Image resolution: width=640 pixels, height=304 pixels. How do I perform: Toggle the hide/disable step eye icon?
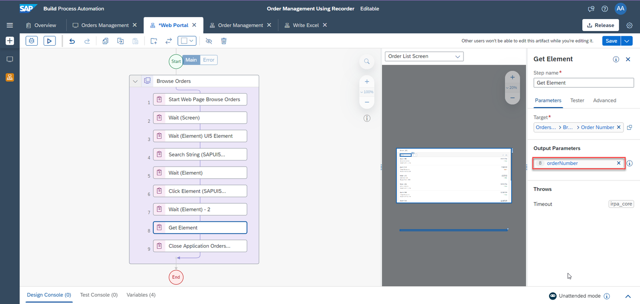(x=209, y=41)
